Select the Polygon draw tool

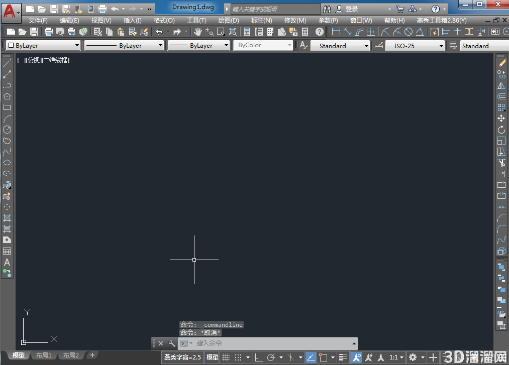(7, 96)
